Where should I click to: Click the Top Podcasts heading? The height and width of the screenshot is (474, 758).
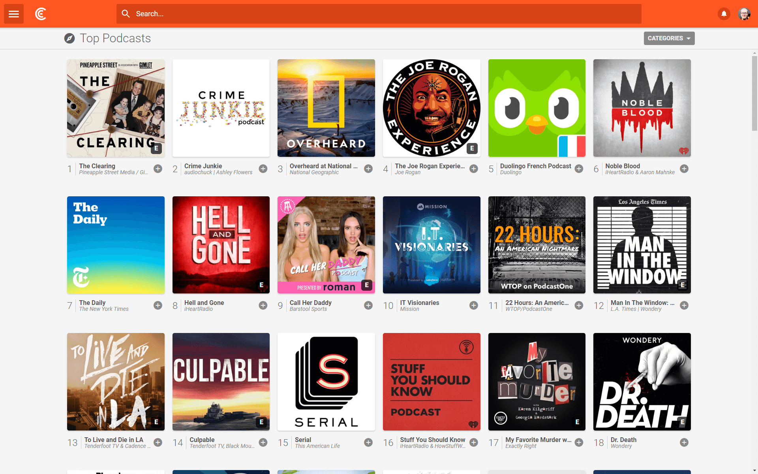tap(115, 38)
